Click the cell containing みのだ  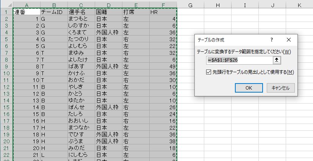tap(81, 148)
